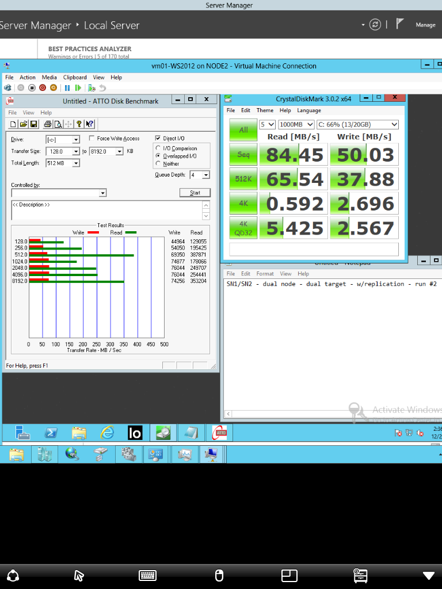Start the ATTO benchmark

(195, 193)
